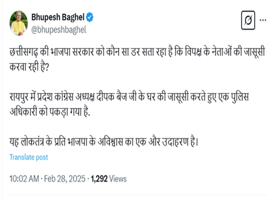
Task: Click the Translate post link
Action: [29, 157]
